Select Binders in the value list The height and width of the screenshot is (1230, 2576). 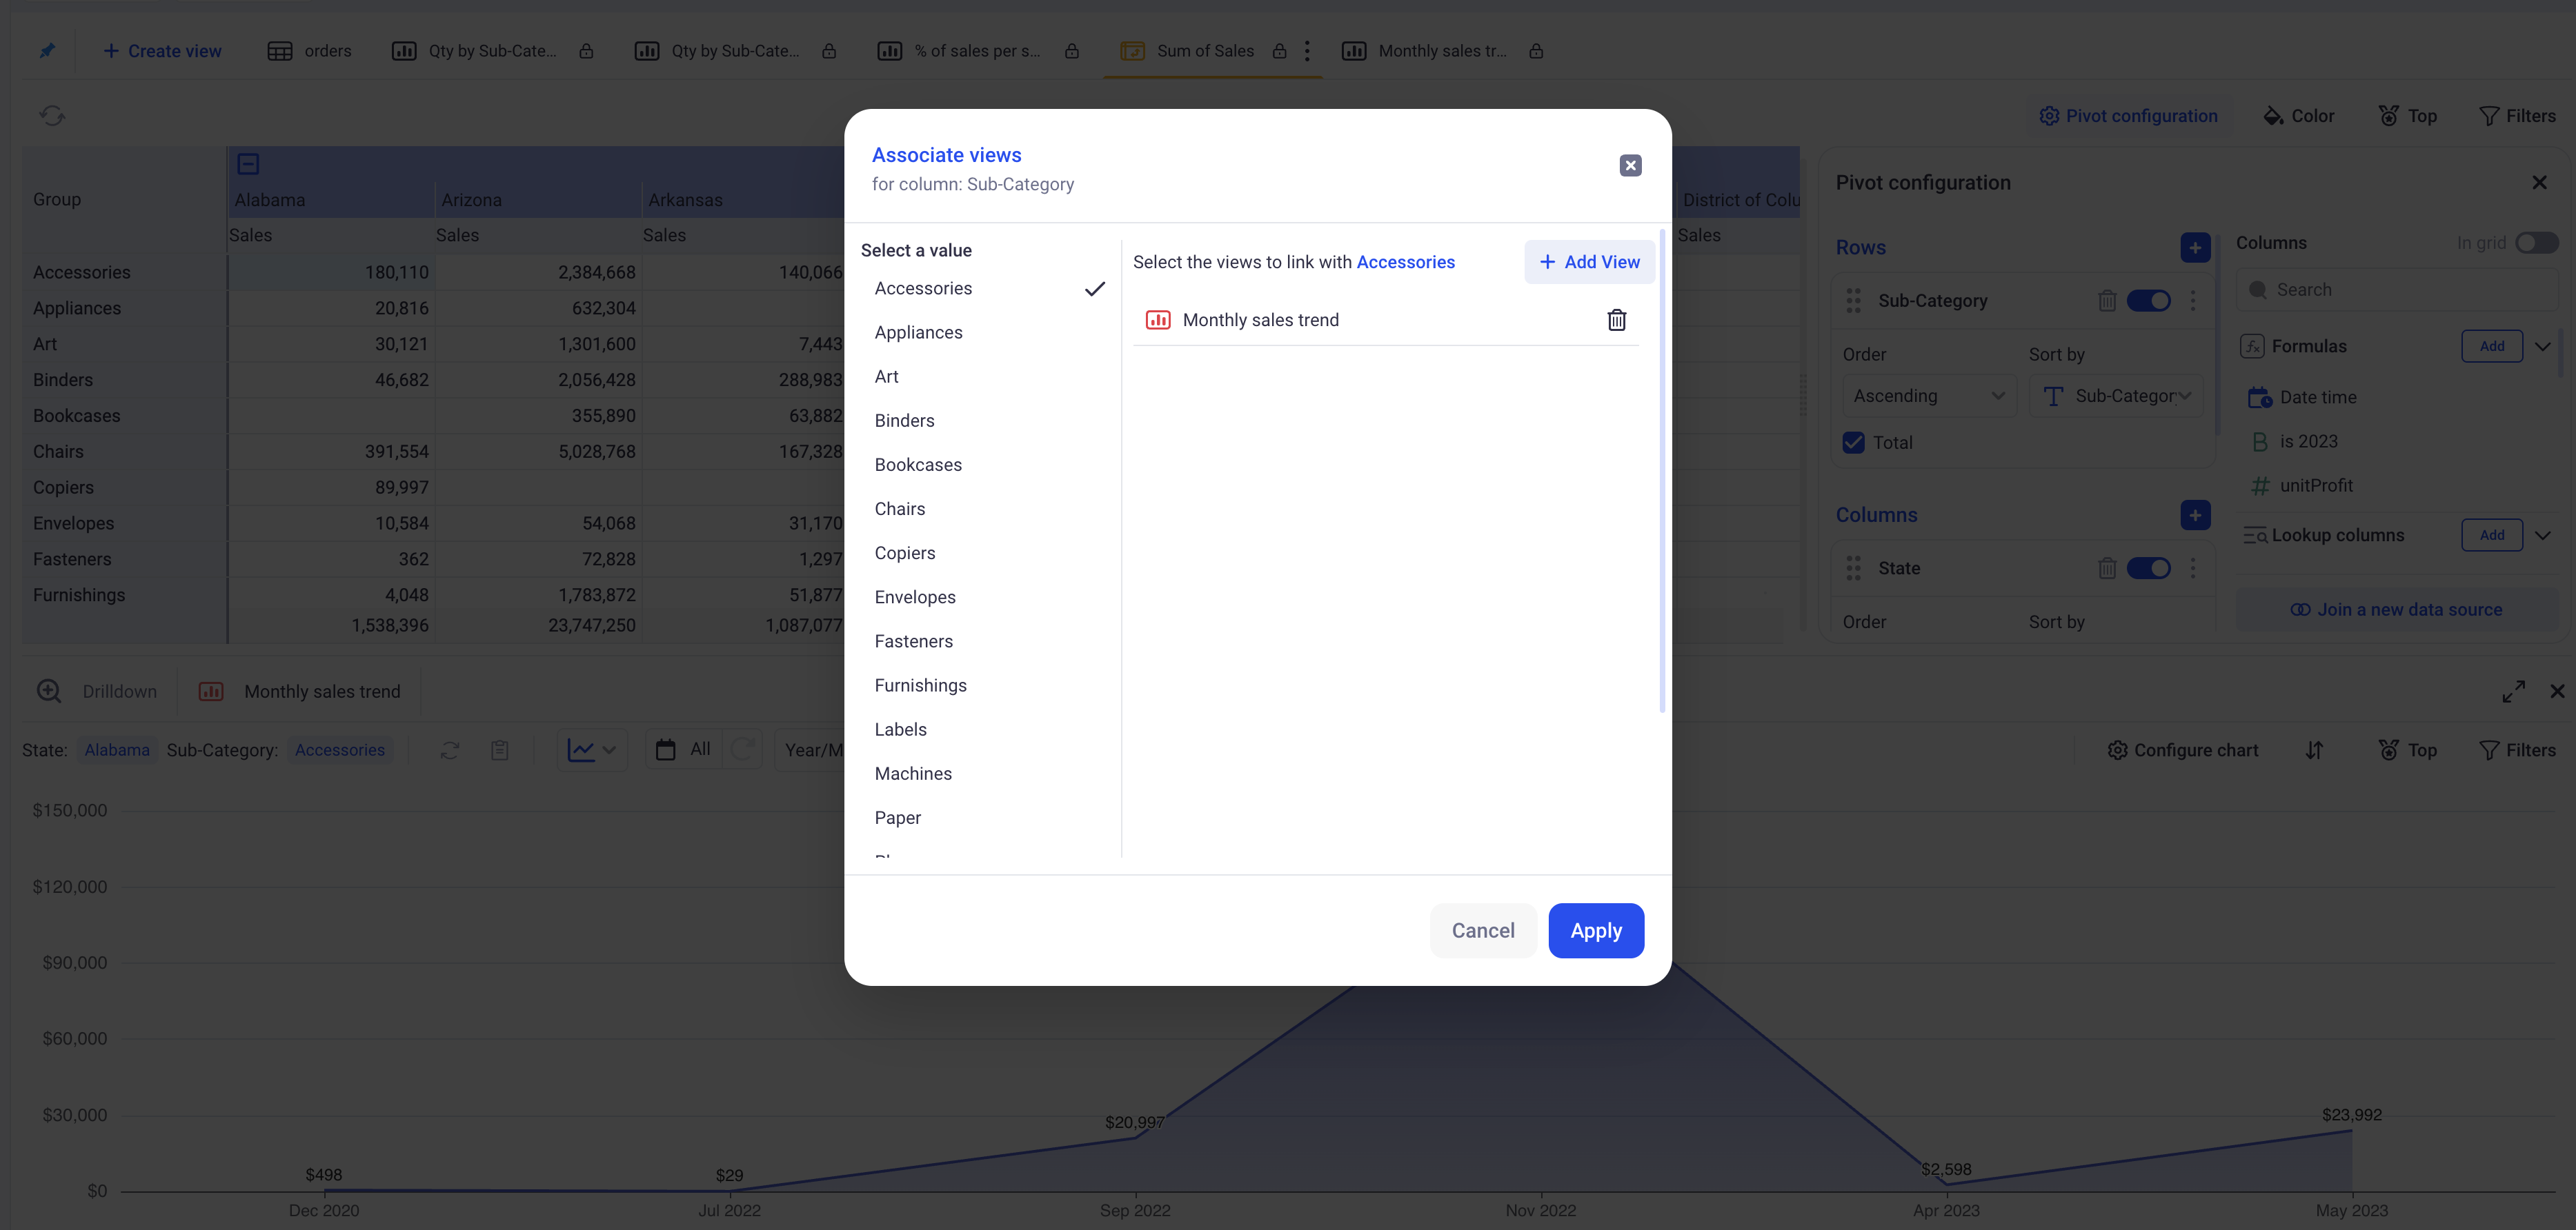pos(904,421)
